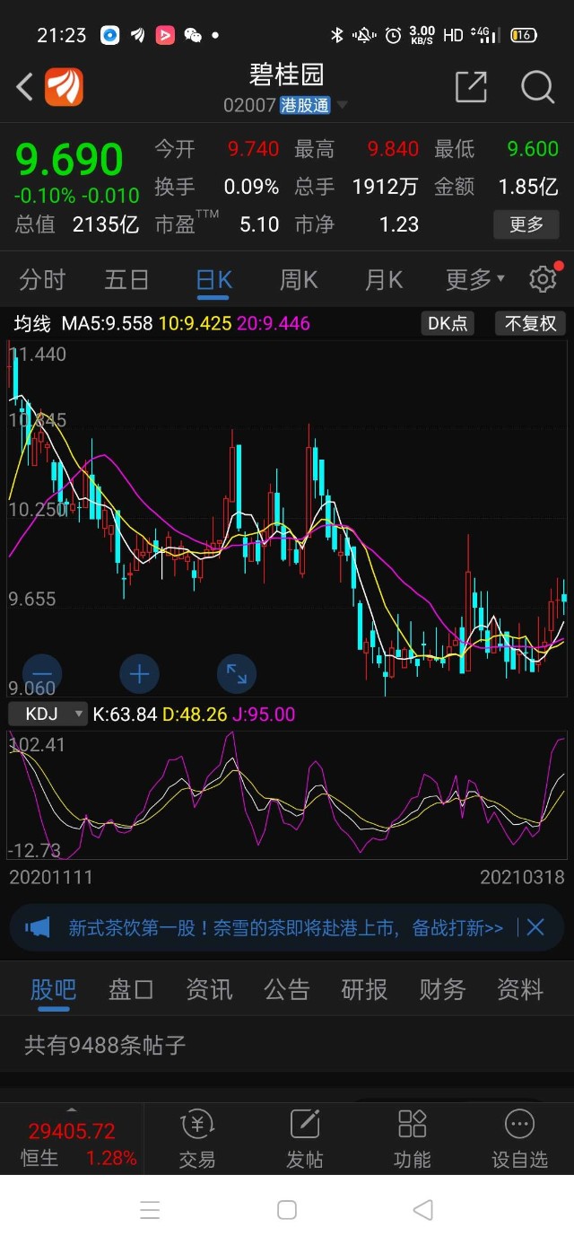This screenshot has width=574, height=1245.
Task: Add stock via 设自选
Action: pyautogui.click(x=519, y=1138)
